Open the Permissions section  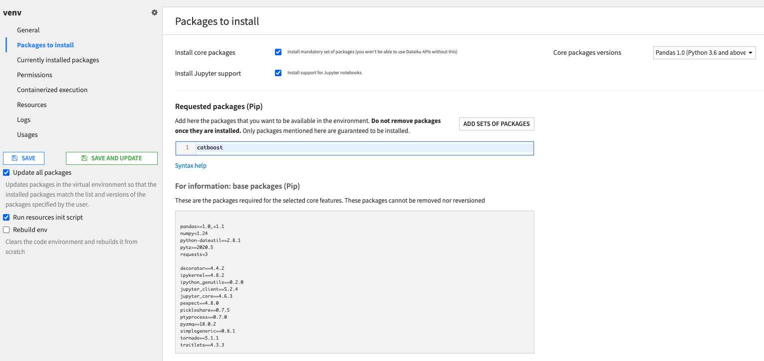click(x=34, y=75)
